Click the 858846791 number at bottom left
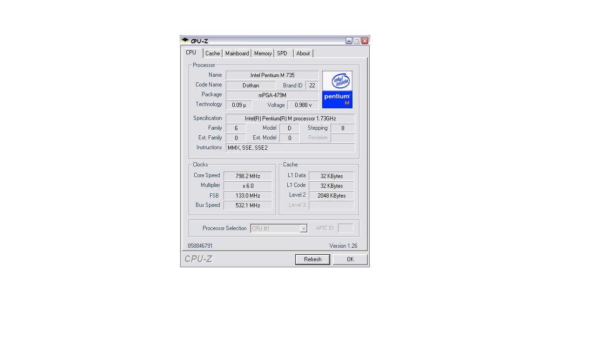 [200, 246]
